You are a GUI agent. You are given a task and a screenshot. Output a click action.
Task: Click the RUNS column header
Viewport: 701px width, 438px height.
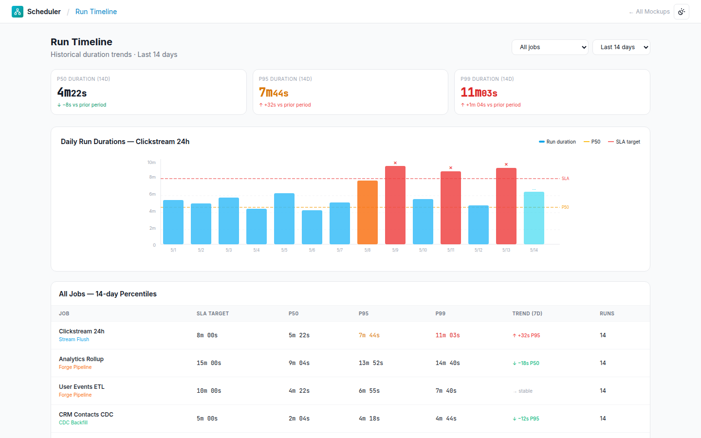click(607, 313)
